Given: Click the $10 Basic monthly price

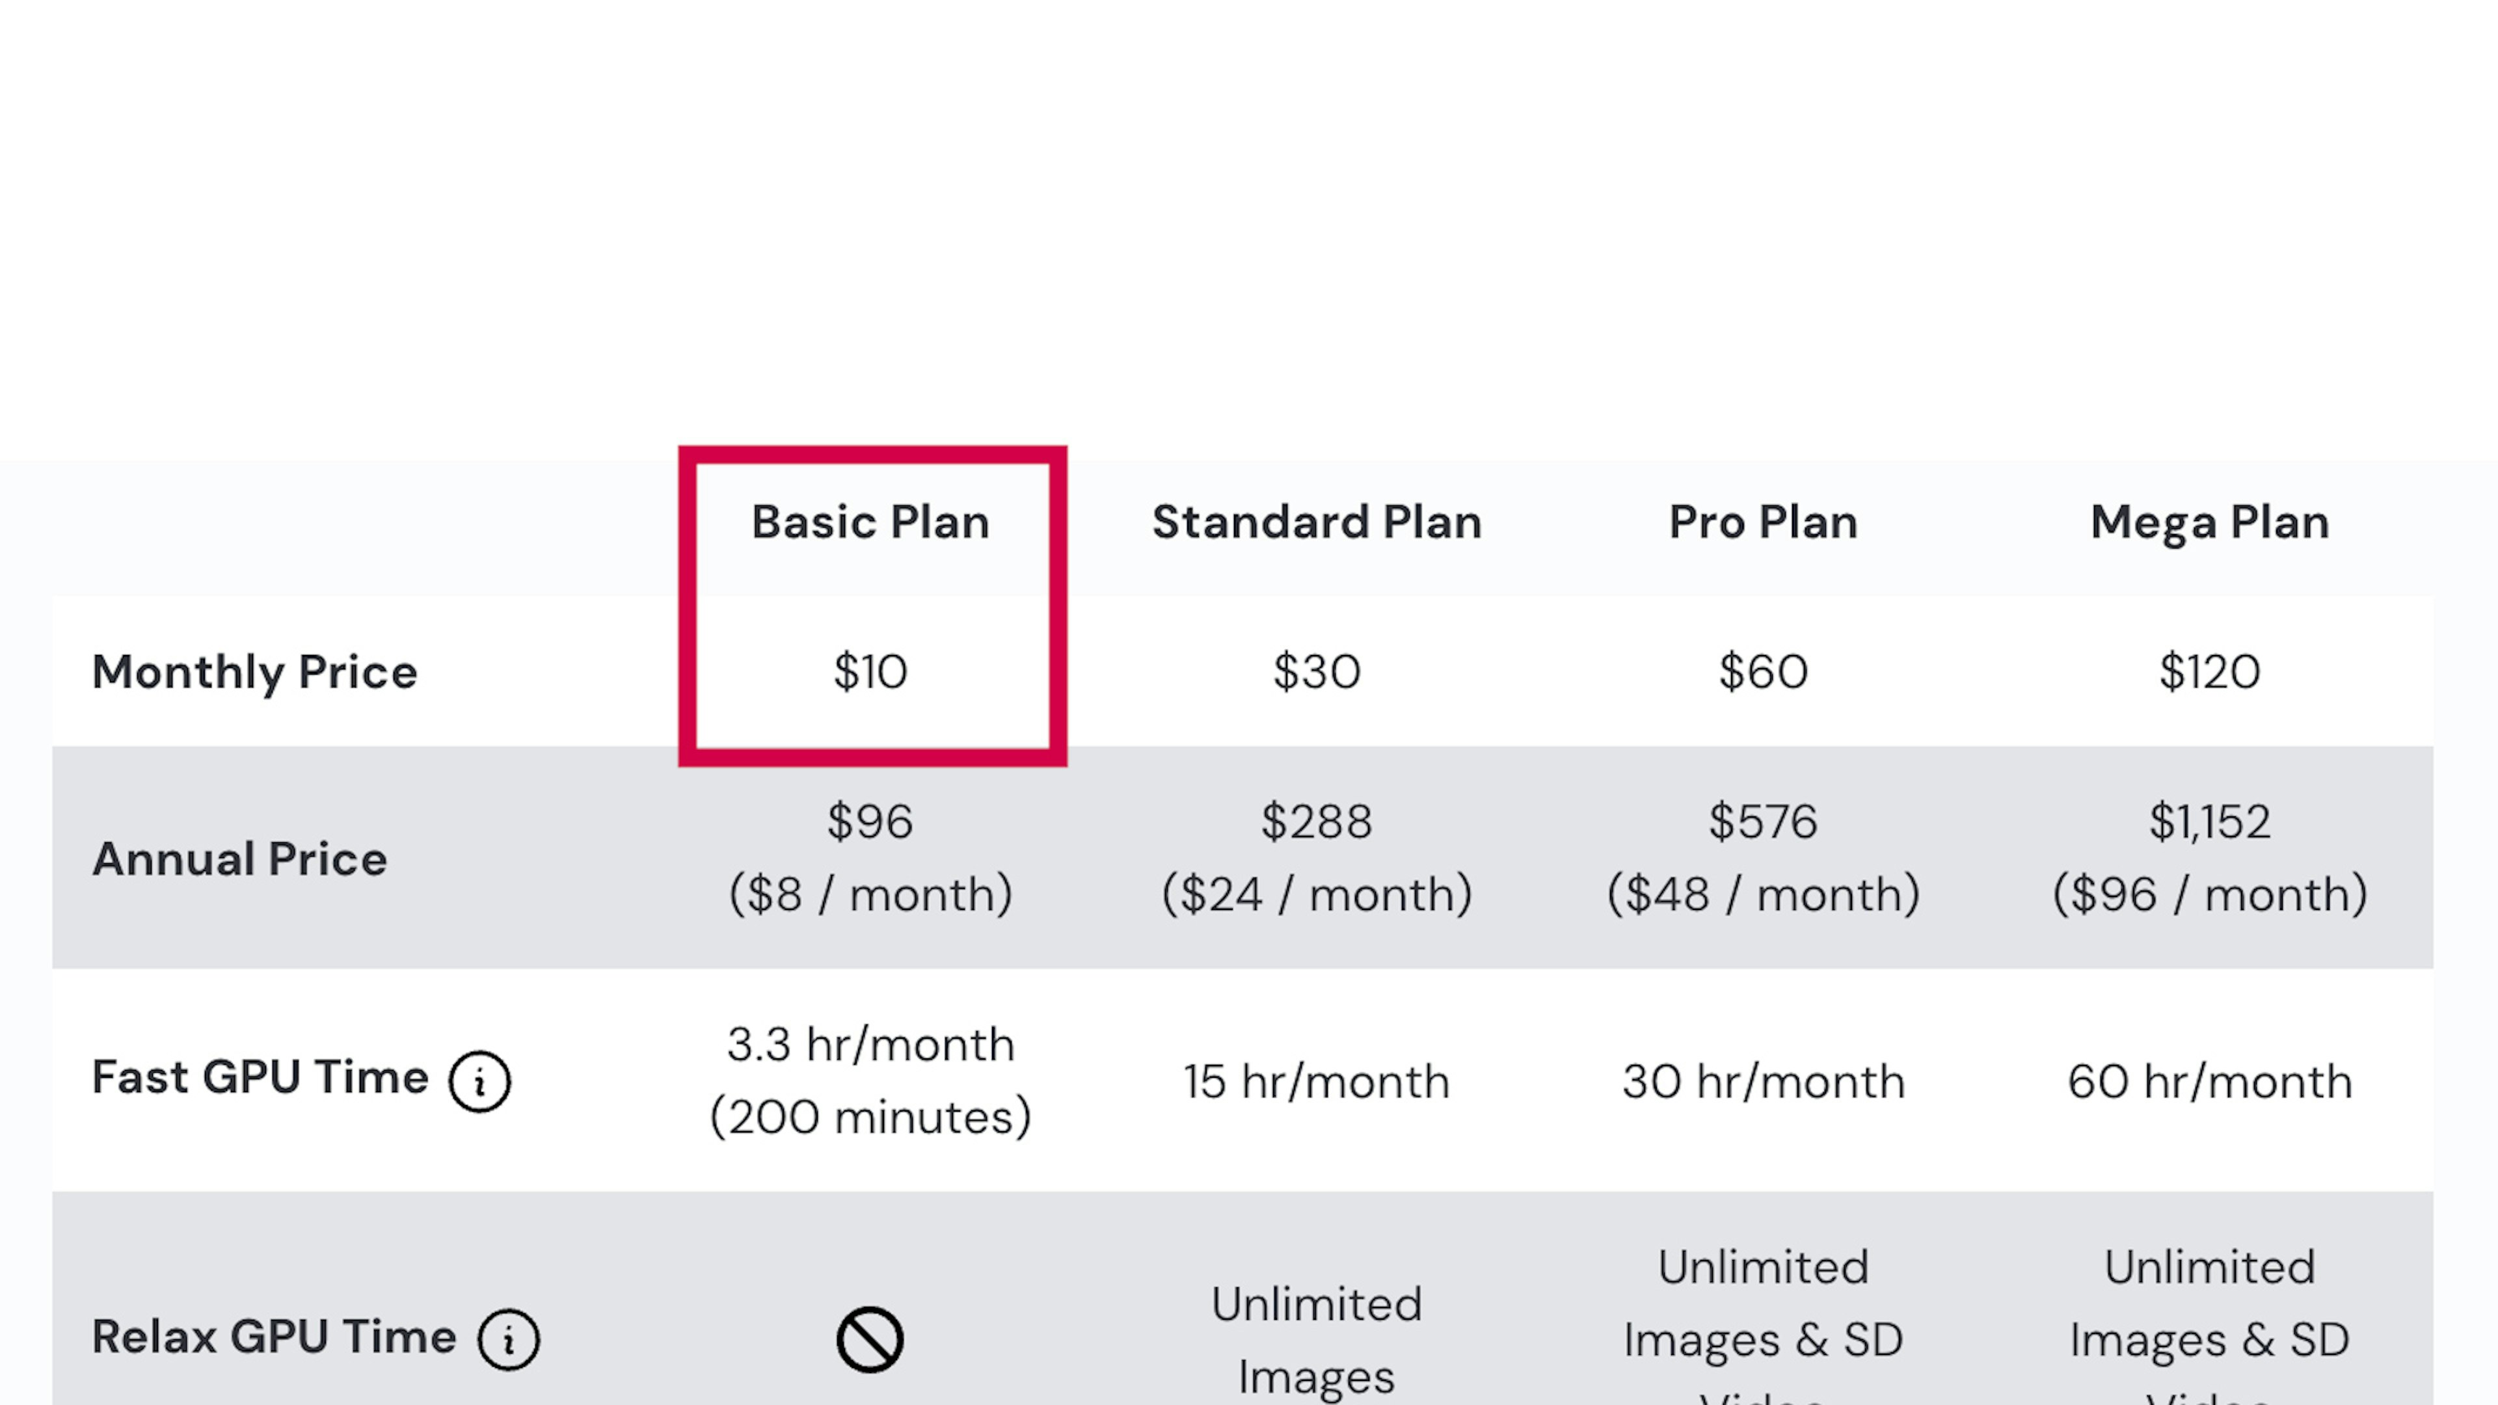Looking at the screenshot, I should pos(870,672).
